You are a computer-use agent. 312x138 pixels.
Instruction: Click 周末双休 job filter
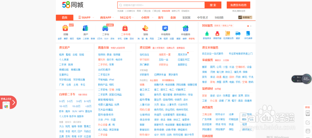(x=183, y=55)
